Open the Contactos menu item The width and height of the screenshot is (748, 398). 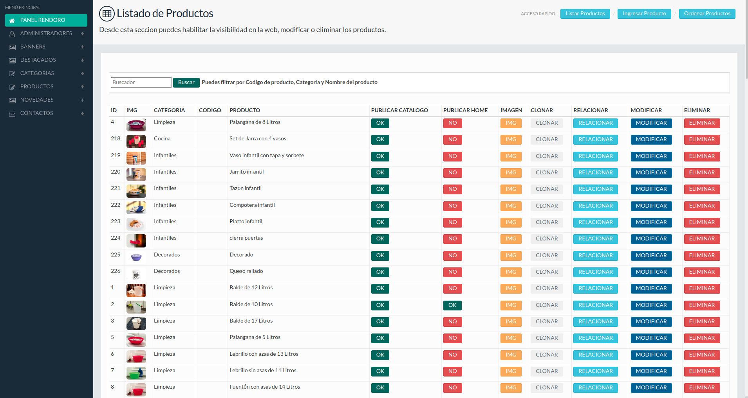tap(46, 113)
